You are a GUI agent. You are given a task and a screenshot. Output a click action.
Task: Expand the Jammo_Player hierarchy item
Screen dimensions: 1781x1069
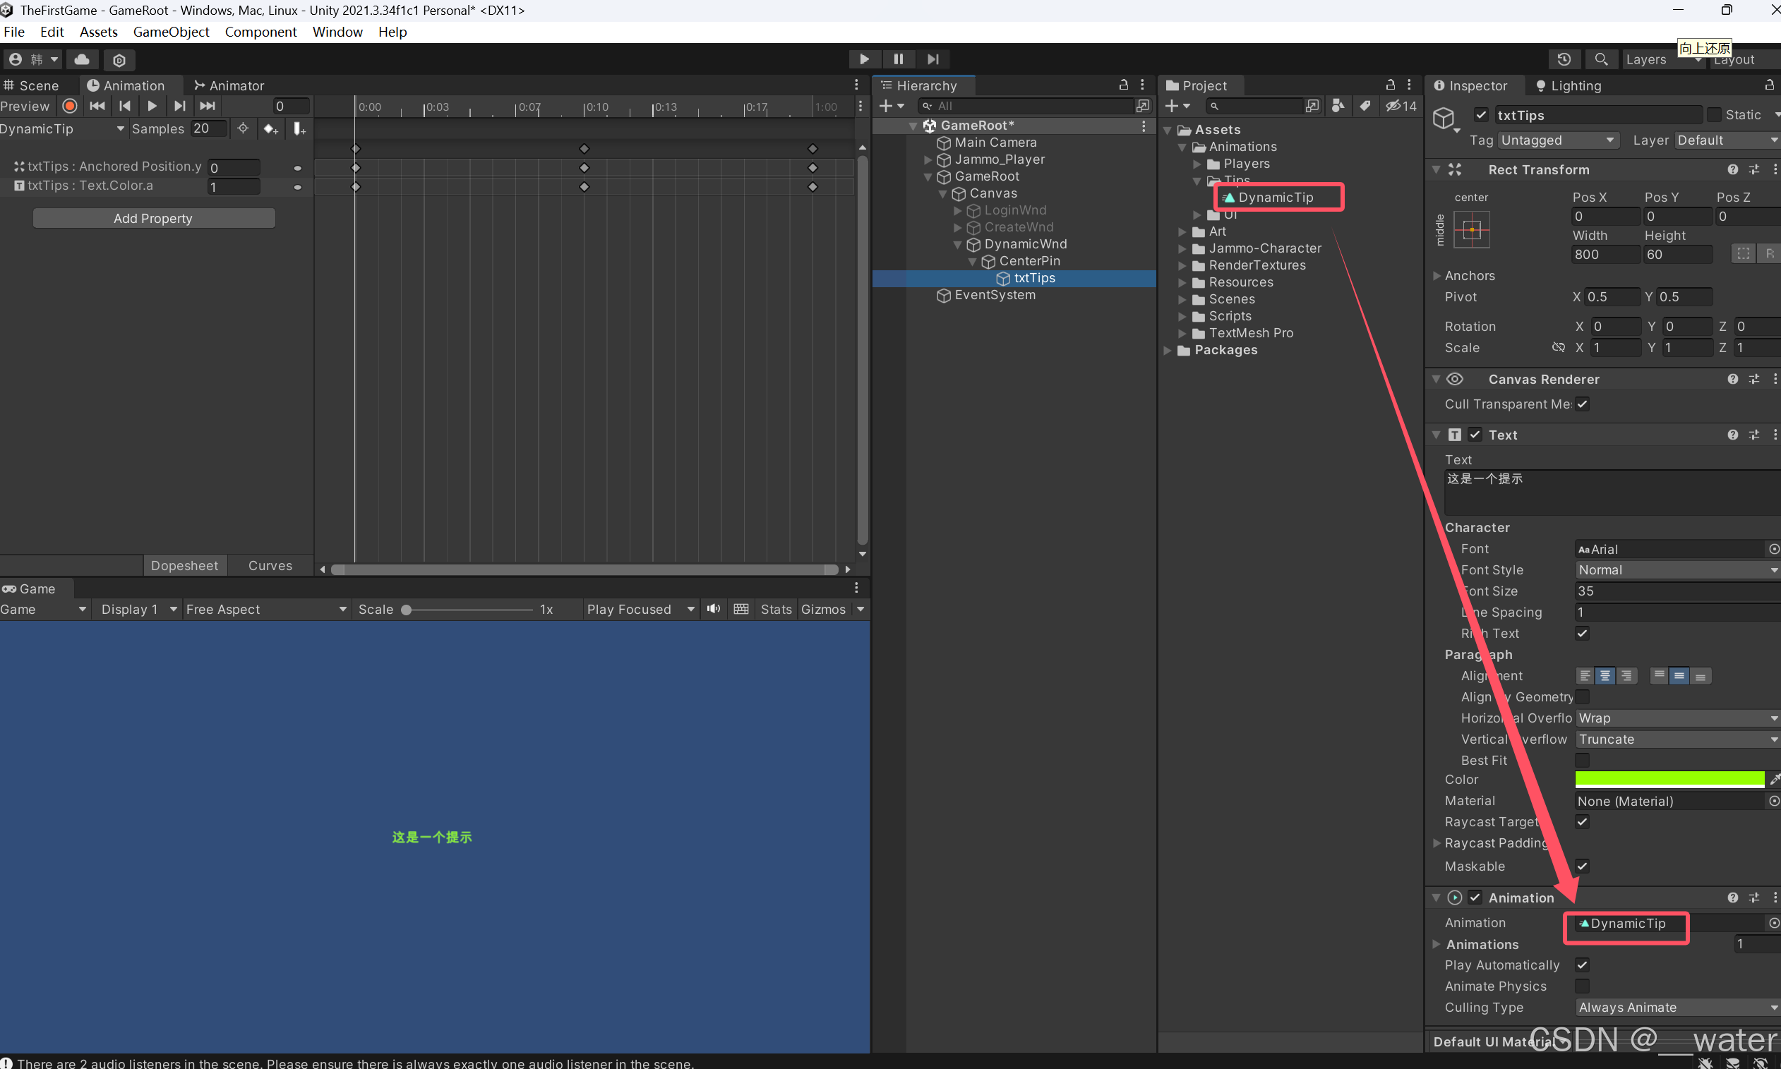[928, 160]
